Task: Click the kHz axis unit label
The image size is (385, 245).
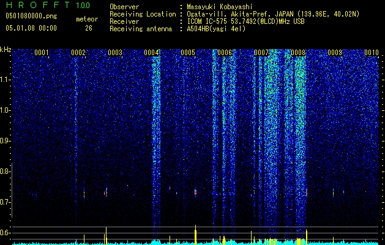Action: pos(6,50)
